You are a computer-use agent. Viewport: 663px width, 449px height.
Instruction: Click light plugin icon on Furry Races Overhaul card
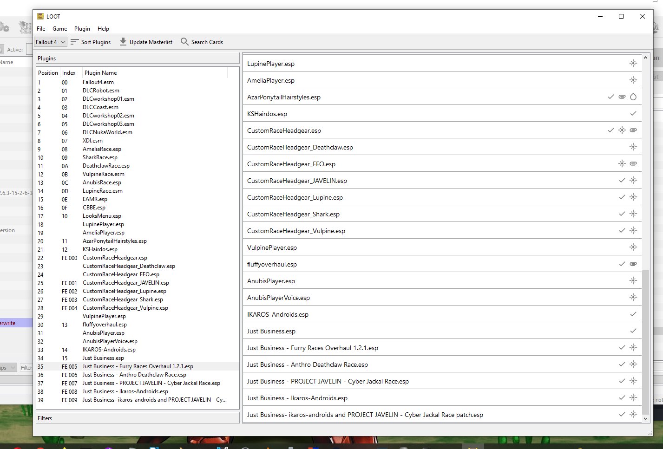pyautogui.click(x=633, y=347)
